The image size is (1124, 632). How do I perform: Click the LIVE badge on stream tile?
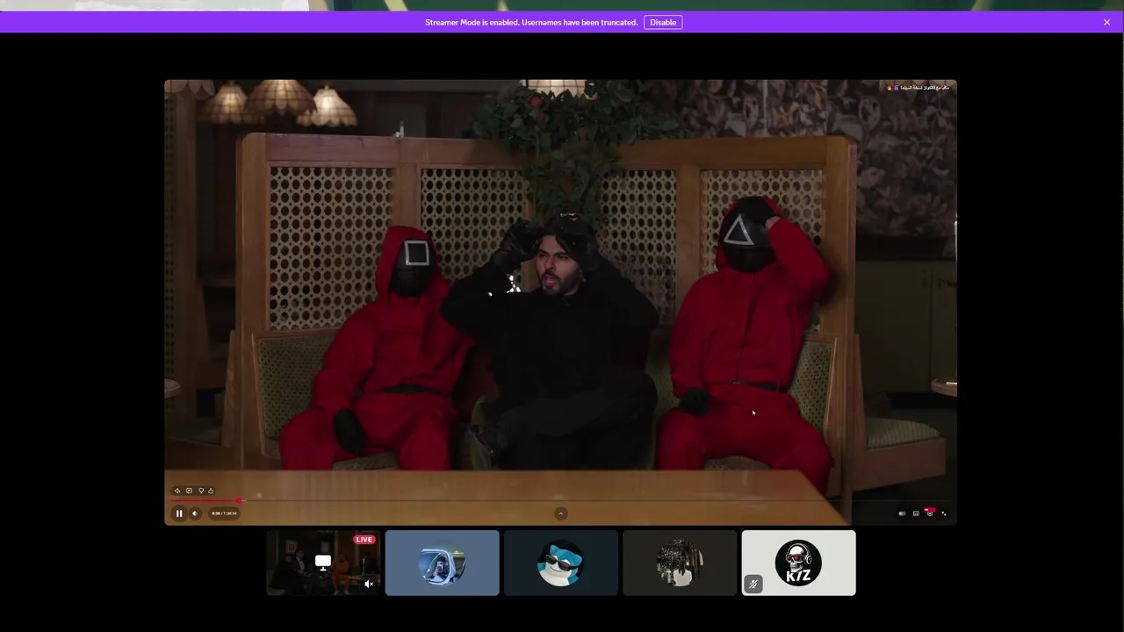click(x=364, y=539)
